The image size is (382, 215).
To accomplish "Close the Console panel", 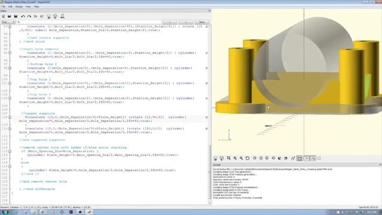I will point(380,165).
